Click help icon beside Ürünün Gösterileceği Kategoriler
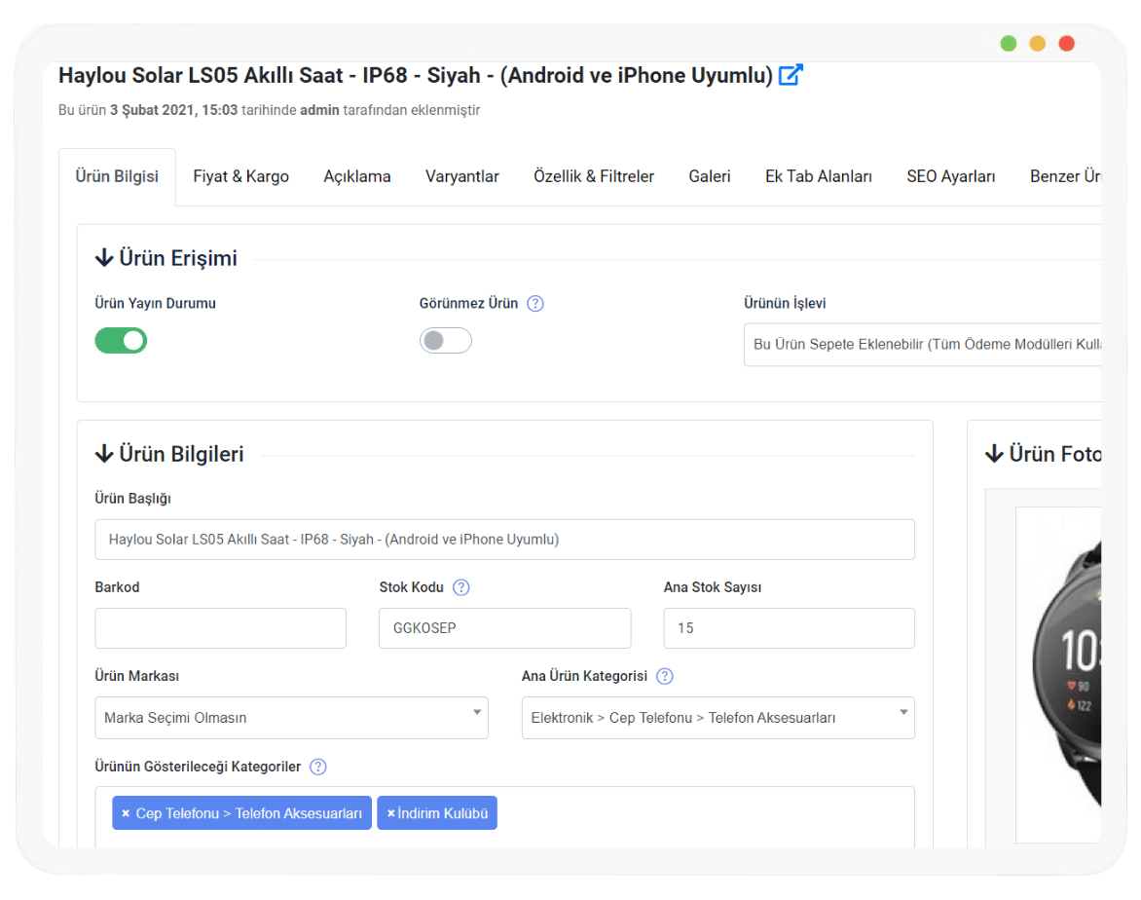1141x900 pixels. point(318,767)
